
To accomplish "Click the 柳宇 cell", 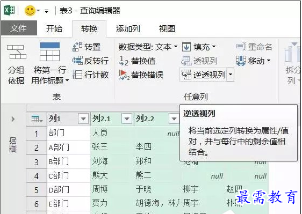I will (x=203, y=189).
